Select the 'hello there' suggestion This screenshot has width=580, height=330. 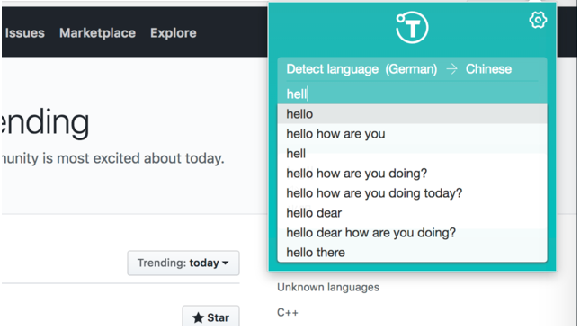click(412, 253)
